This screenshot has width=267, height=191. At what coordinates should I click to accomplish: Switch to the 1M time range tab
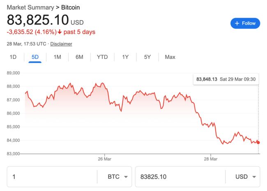57,57
